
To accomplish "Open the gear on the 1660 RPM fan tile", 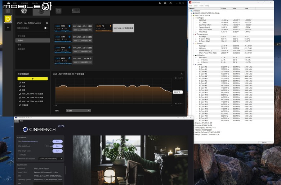I will pos(70,37).
